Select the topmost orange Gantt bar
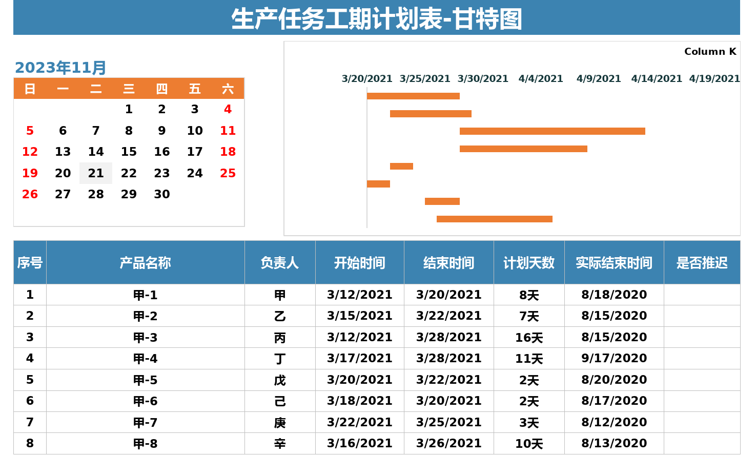 coord(413,96)
